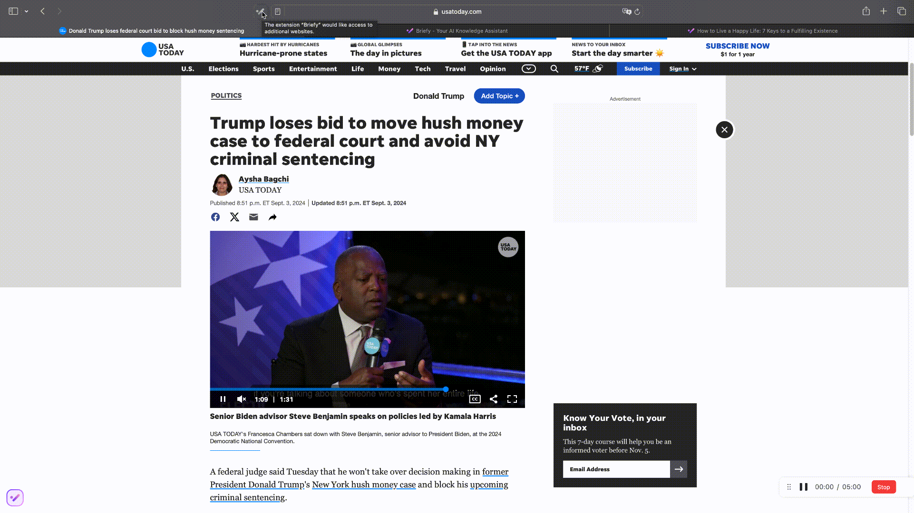Viewport: 914px width, 513px height.
Task: Focus the Email Address input field
Action: 616,469
